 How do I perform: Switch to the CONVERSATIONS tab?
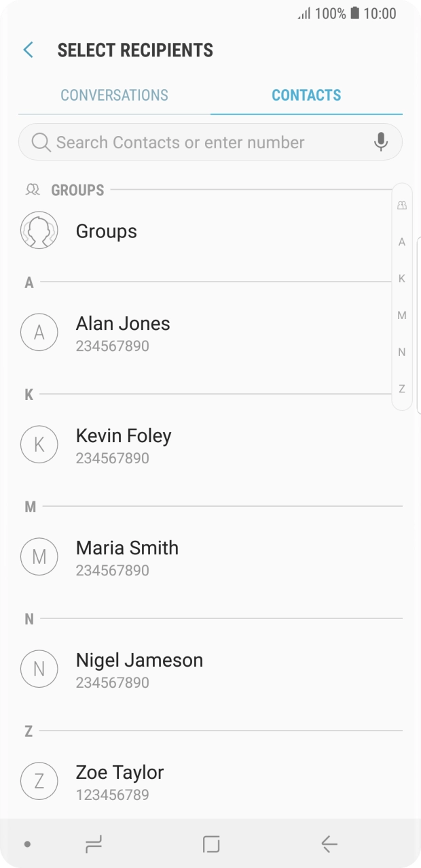coord(114,95)
